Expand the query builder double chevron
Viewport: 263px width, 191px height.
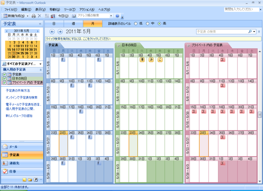[259, 31]
